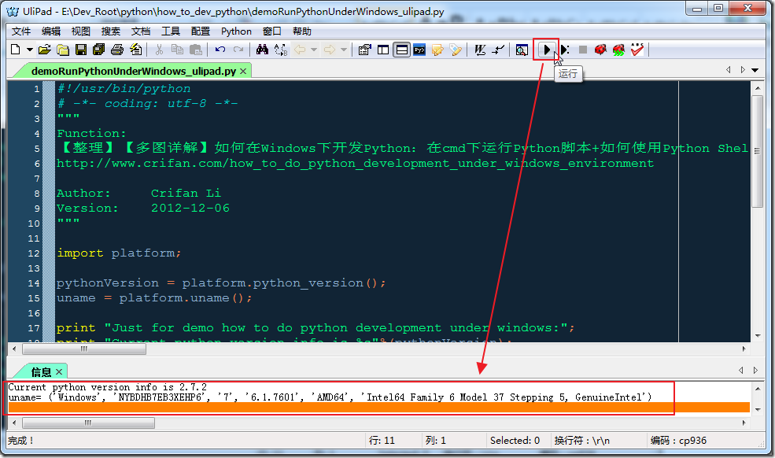Open find with the binoculars icon

pyautogui.click(x=263, y=50)
